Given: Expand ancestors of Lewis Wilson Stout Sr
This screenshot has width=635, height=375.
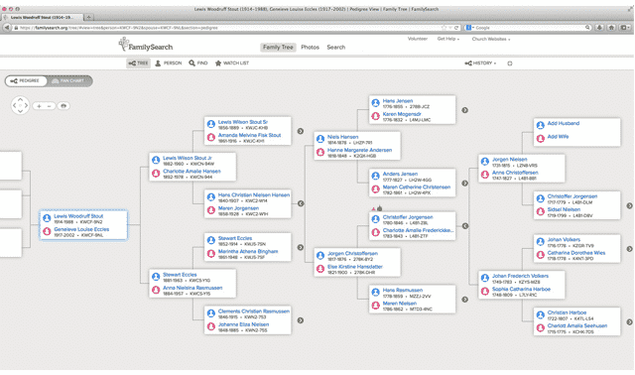Looking at the screenshot, I should click(x=301, y=131).
